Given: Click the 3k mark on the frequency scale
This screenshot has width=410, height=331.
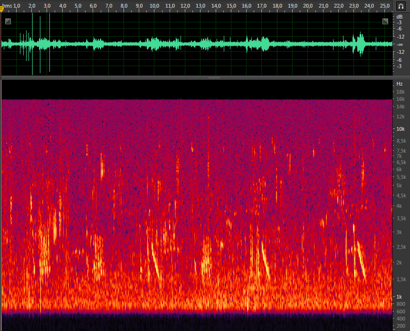Looking at the screenshot, I should [x=399, y=232].
